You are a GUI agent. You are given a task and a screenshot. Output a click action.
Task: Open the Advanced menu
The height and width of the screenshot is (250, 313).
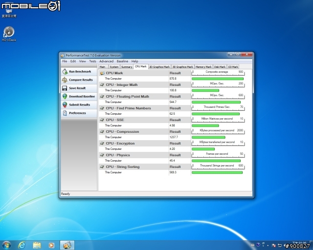pyautogui.click(x=107, y=61)
